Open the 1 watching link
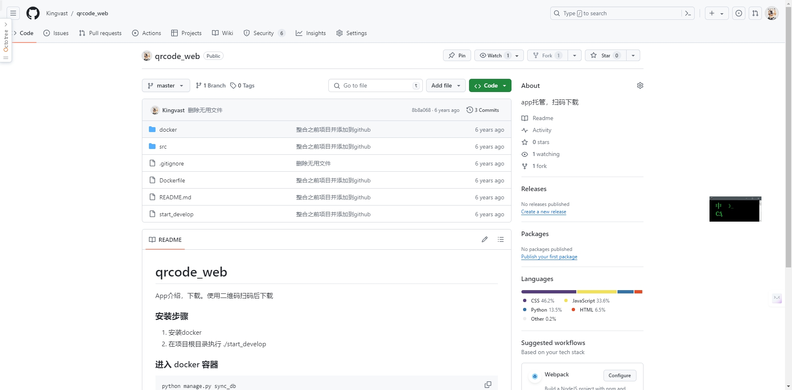792x390 pixels. pos(541,154)
